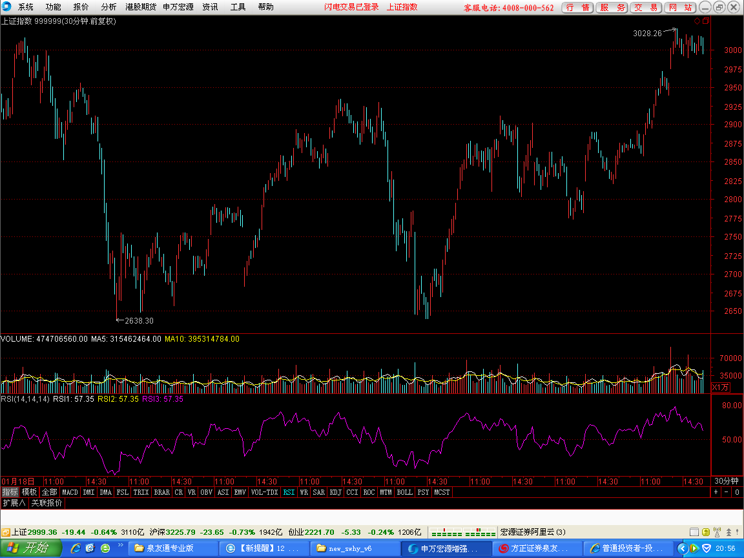Open the 功能 menu

[53, 7]
